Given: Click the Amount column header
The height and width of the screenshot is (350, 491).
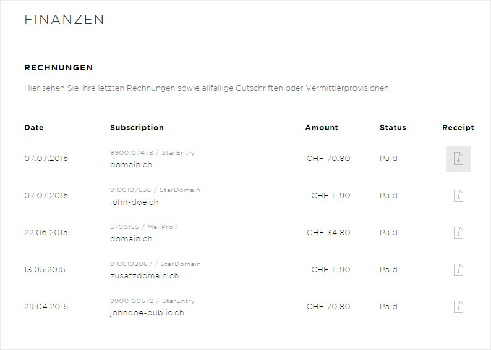Looking at the screenshot, I should pos(322,128).
